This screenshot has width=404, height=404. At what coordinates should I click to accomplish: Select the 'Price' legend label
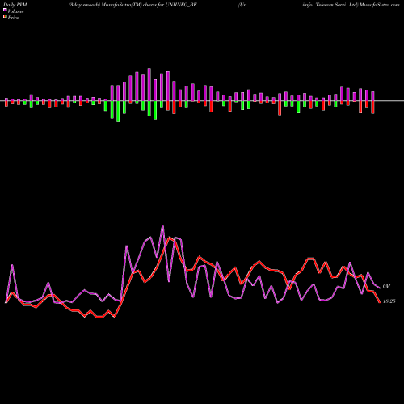click(13, 18)
